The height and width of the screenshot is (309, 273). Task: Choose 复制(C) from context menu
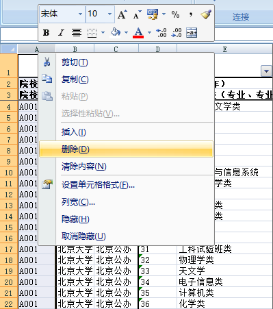coord(127,79)
